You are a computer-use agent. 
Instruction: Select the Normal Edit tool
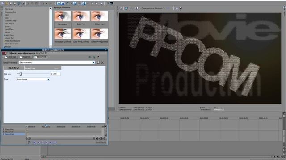84,4
